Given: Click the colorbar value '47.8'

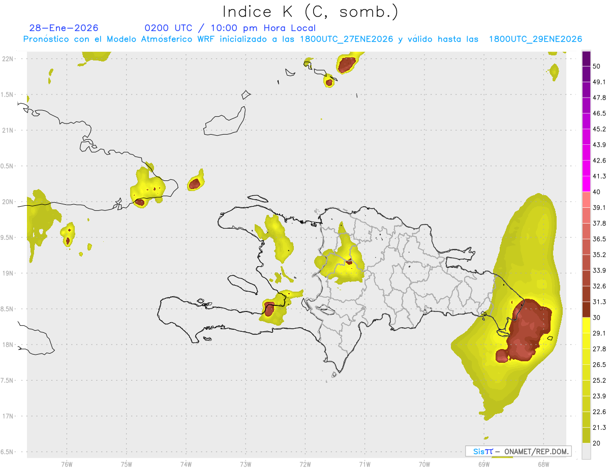Looking at the screenshot, I should 599,98.
